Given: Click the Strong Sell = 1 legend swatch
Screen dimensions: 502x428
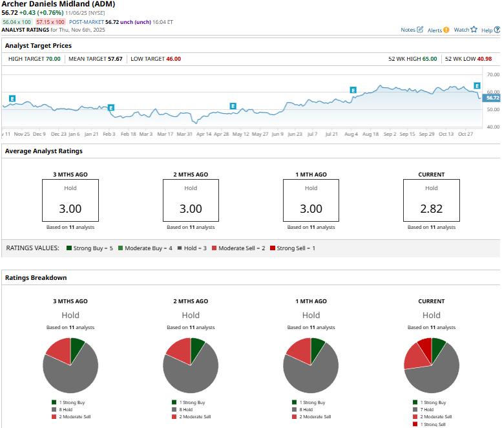Looking at the screenshot, I should [273, 248].
